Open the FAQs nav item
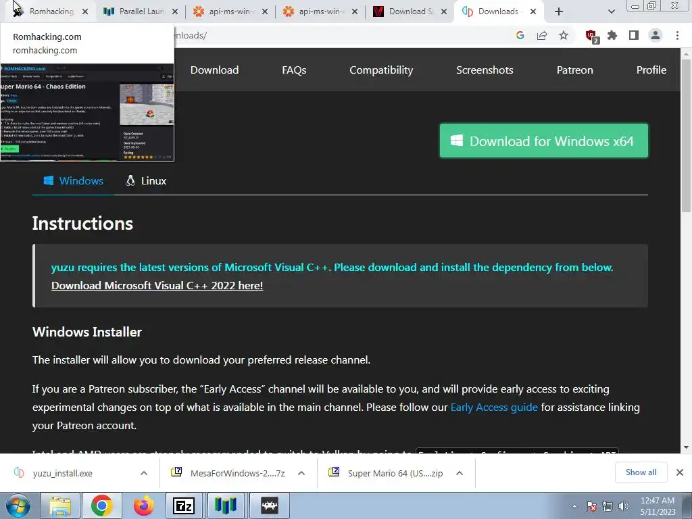692x519 pixels. (x=294, y=70)
